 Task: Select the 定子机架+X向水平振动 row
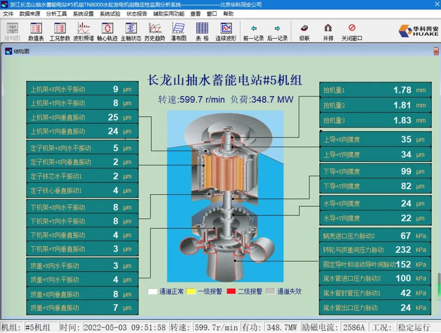click(82, 148)
